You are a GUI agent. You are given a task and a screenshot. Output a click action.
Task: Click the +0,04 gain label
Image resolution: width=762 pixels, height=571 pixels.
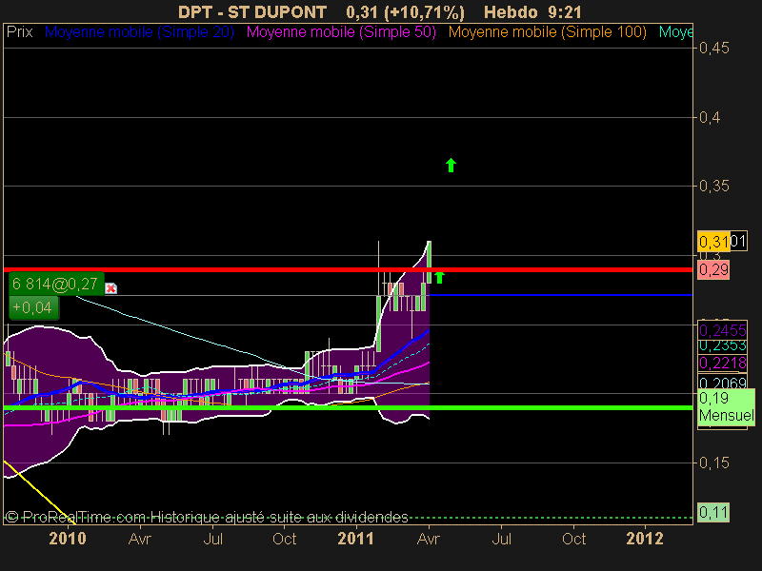tap(33, 307)
